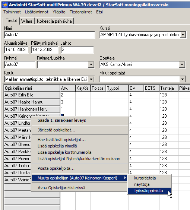Viewport: 190px width, 210px height.
Task: Open the Ylläpito menu
Action: [59, 12]
